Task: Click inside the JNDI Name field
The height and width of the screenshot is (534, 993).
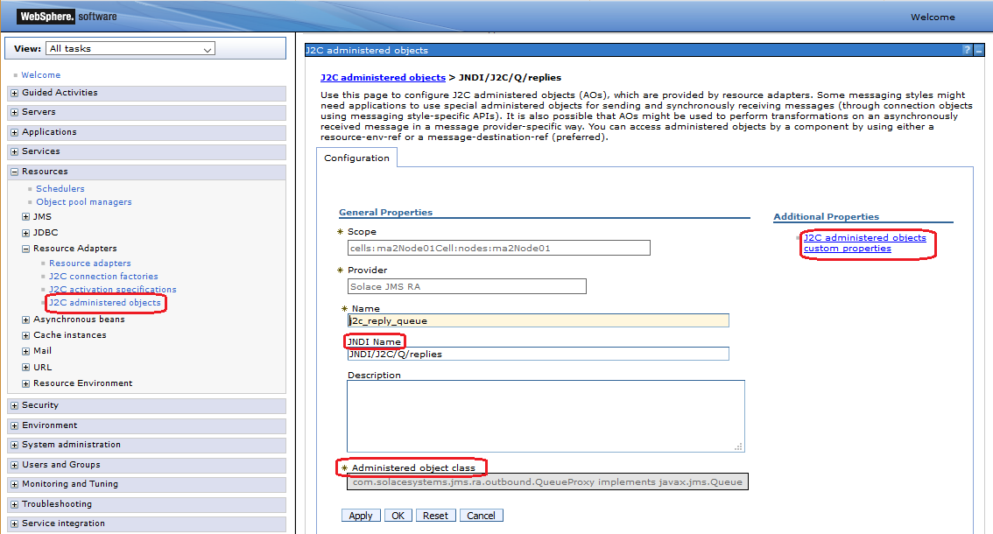Action: pyautogui.click(x=538, y=354)
